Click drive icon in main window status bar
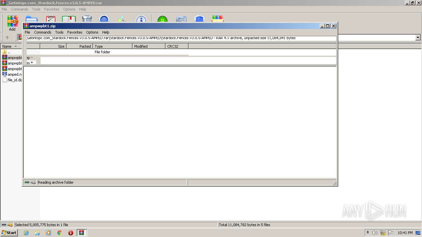Image resolution: width=422 pixels, height=237 pixels. click(4, 225)
